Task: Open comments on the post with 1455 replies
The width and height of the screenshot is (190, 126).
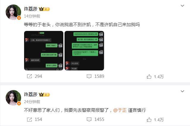Action: (x=89, y=119)
